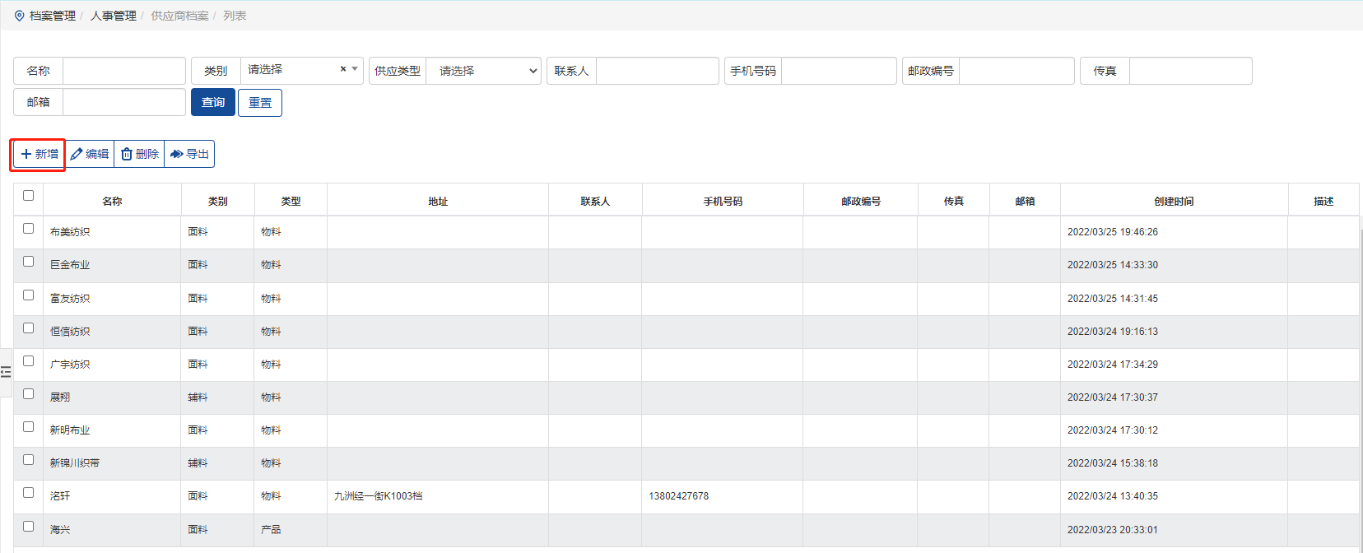
Task: Click the 导出 export arrow button
Action: click(x=189, y=154)
